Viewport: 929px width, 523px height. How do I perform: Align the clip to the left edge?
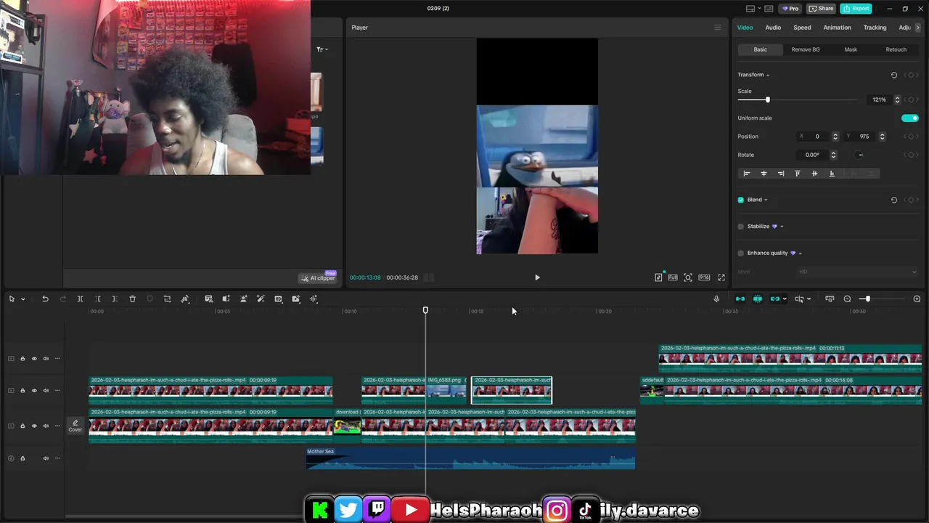click(746, 174)
